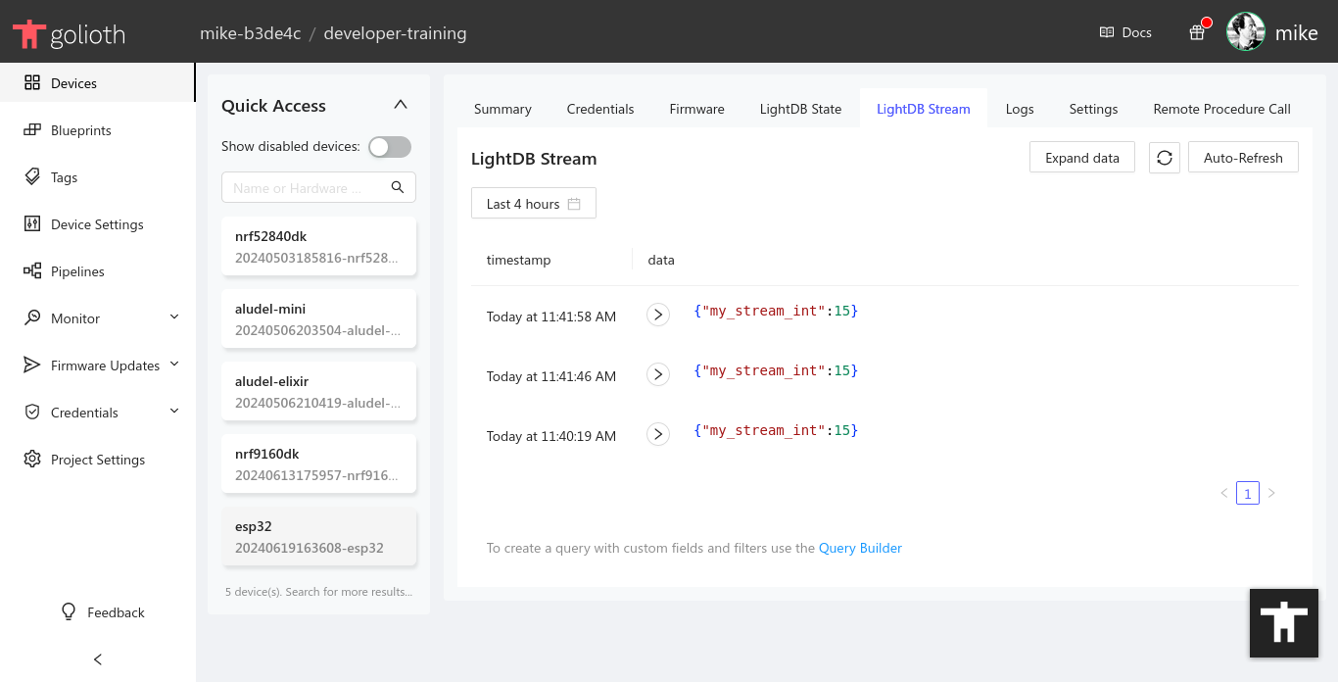Toggle Auto-Refresh for stream data
1338x682 pixels.
1243,157
